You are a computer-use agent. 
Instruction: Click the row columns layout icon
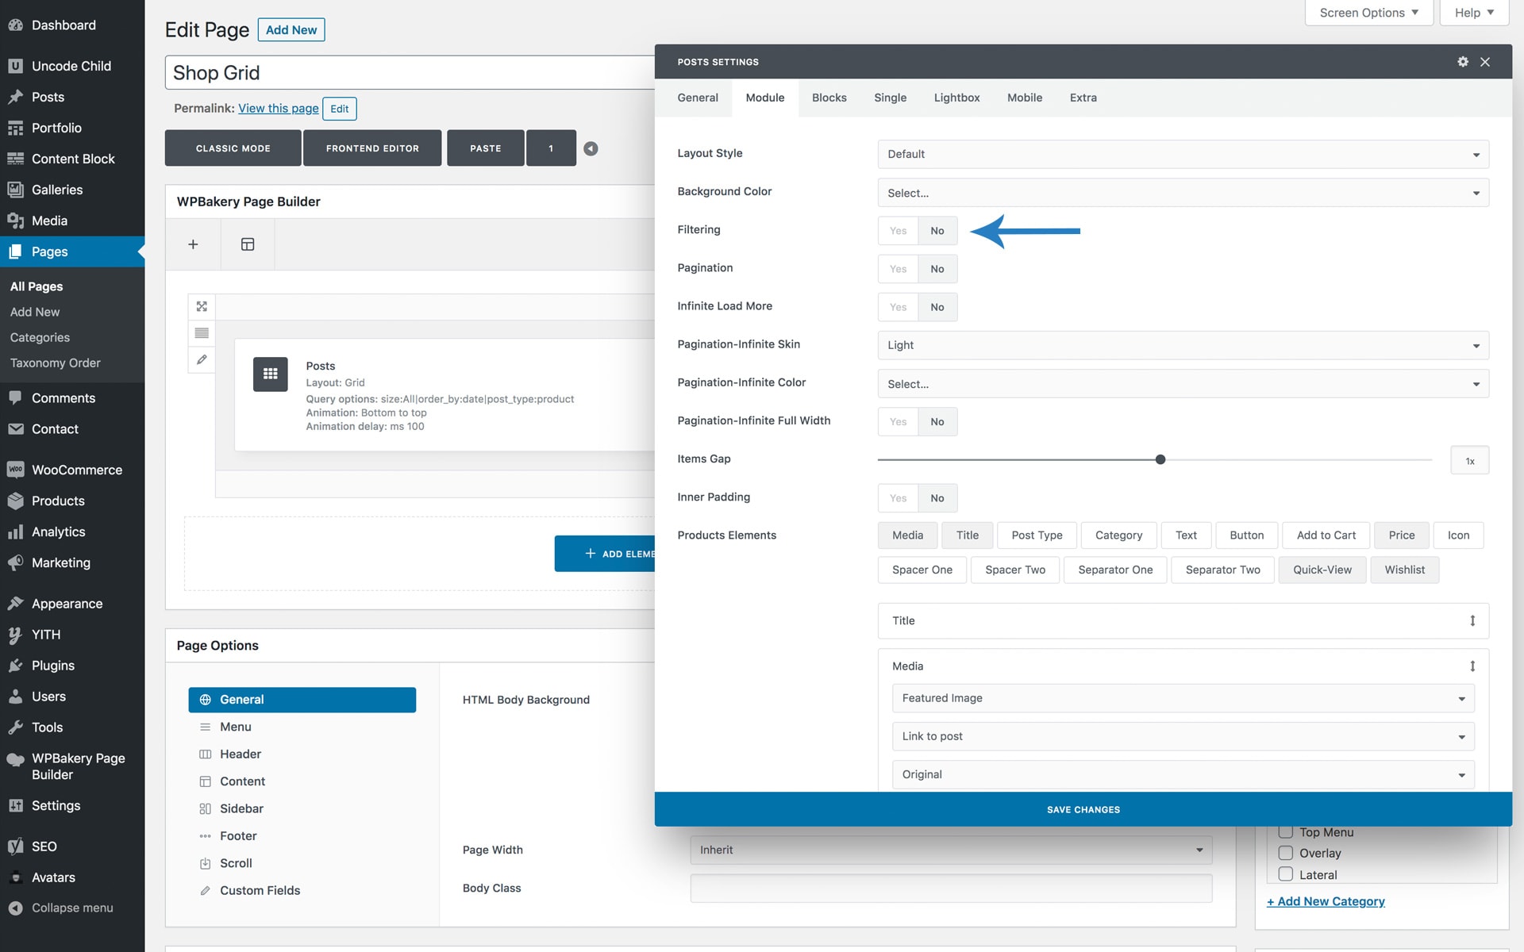click(202, 333)
